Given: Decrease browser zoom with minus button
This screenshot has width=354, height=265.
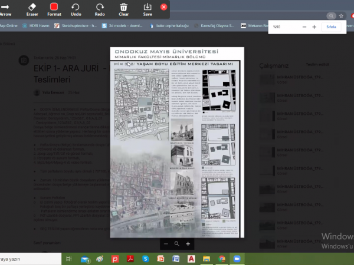Looking at the screenshot, I should pos(304,27).
